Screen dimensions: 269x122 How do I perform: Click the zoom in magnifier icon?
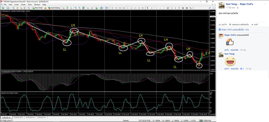point(76,8)
